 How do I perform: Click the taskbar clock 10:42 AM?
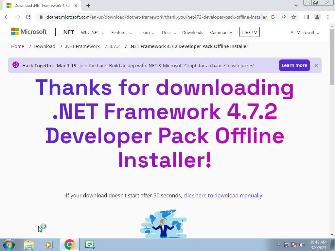318,245
